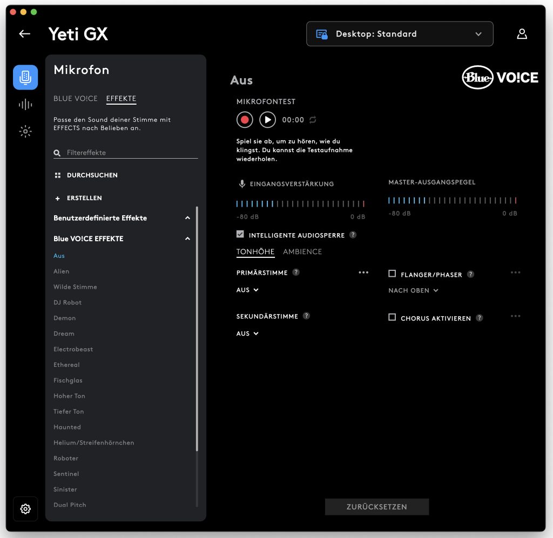
Task: Open the settings gear icon
Action: [x=25, y=509]
